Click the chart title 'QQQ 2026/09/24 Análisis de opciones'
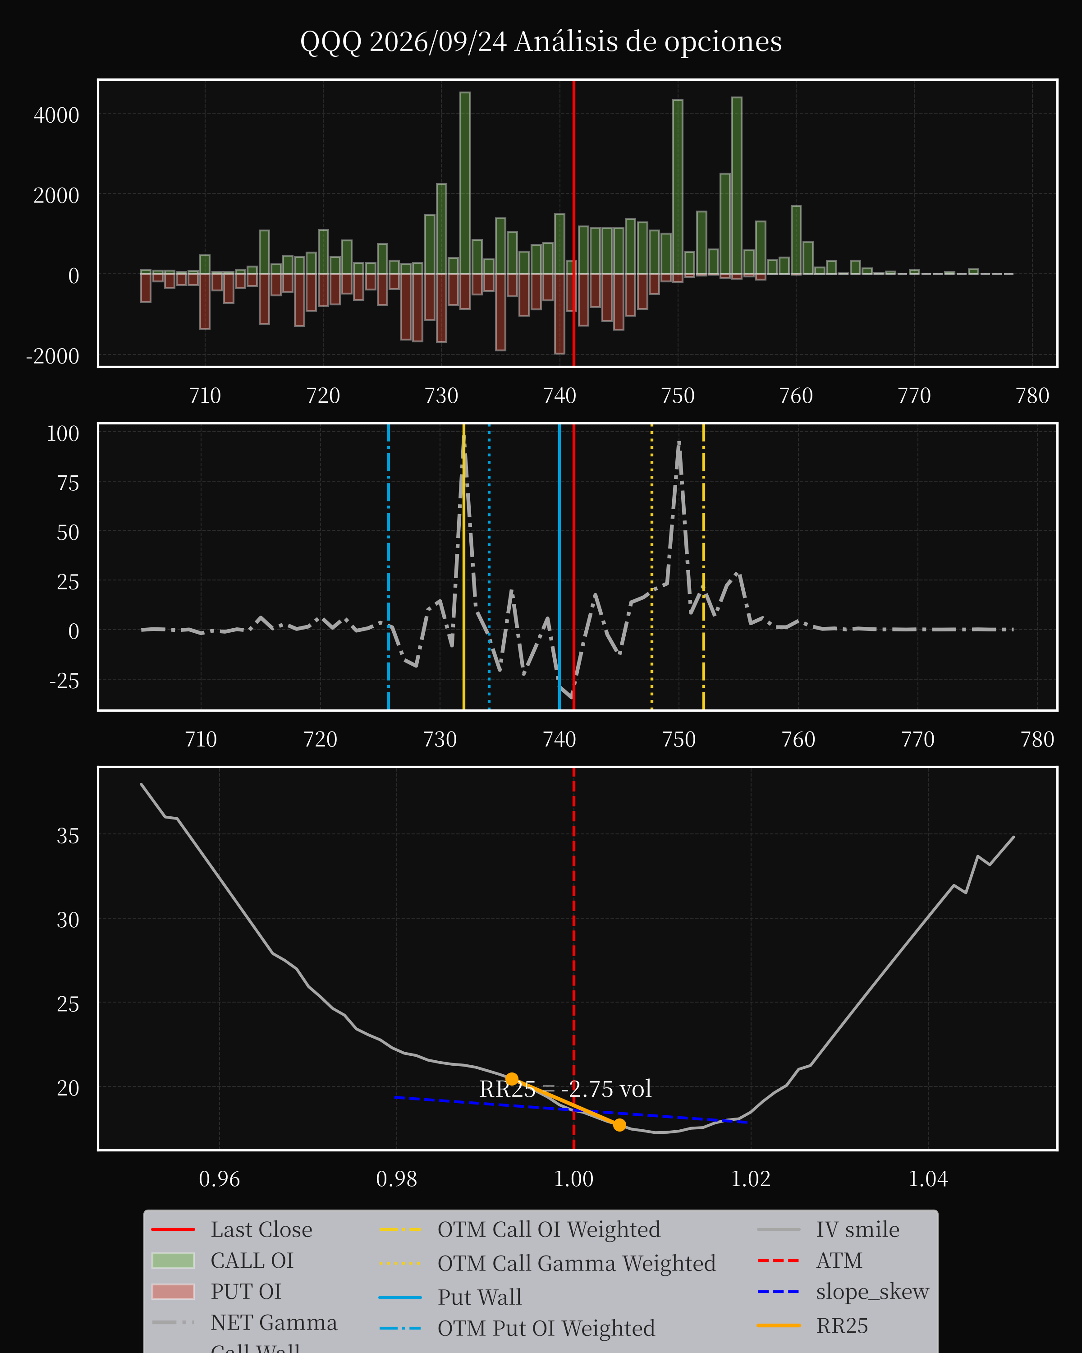This screenshot has width=1082, height=1353. 541,42
